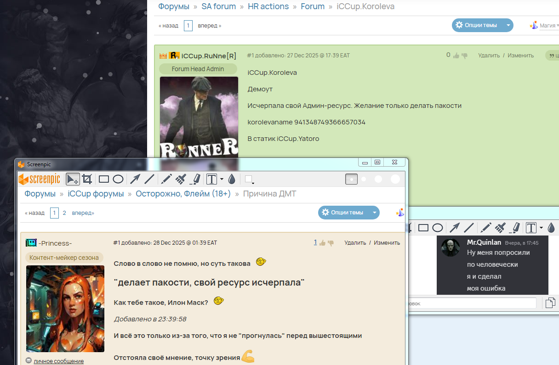Click Изменить on the iCCup.RuNne[R] post
The image size is (559, 365).
pyautogui.click(x=521, y=56)
